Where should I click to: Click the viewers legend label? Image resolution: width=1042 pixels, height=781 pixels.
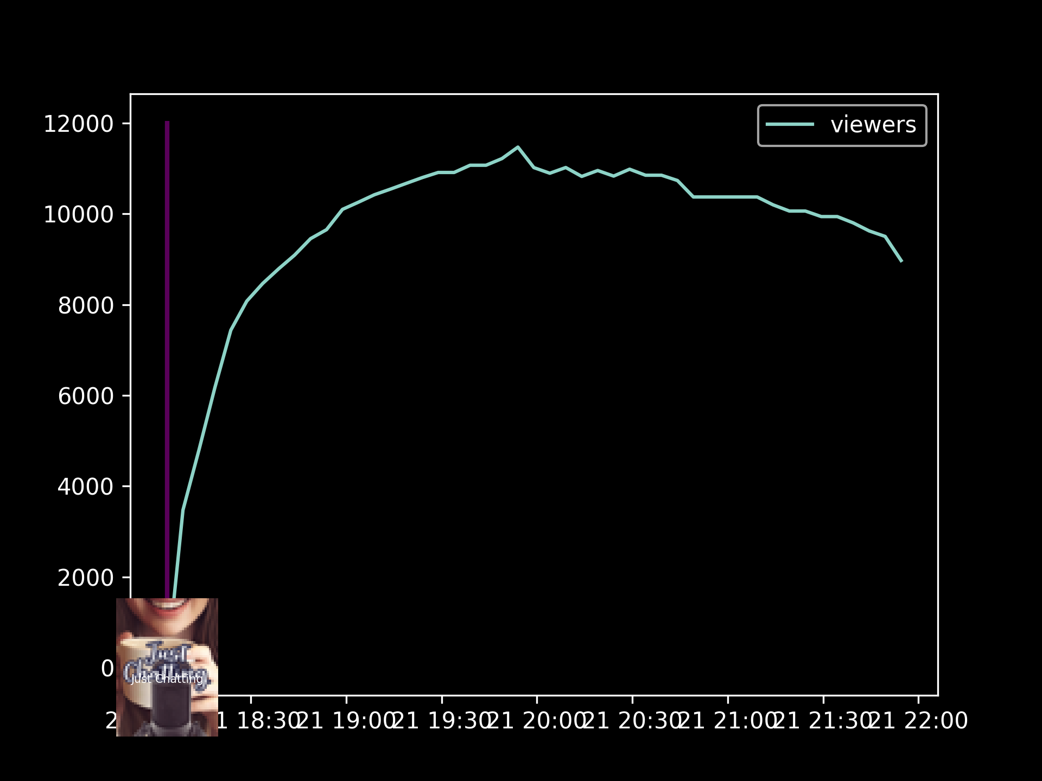click(x=873, y=125)
